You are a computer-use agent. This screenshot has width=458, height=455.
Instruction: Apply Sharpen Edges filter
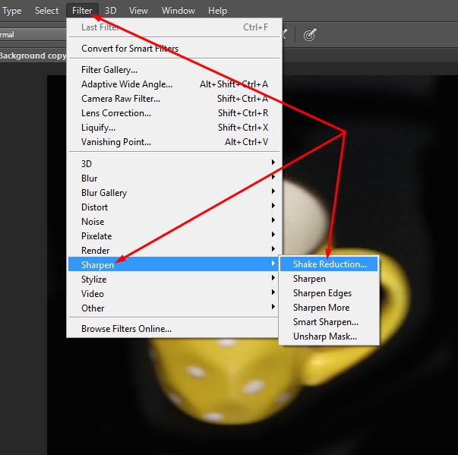click(x=329, y=293)
